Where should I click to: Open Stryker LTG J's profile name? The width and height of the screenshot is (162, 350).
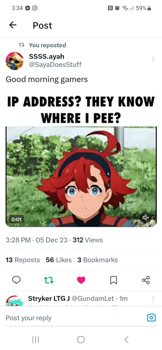pos(47,299)
